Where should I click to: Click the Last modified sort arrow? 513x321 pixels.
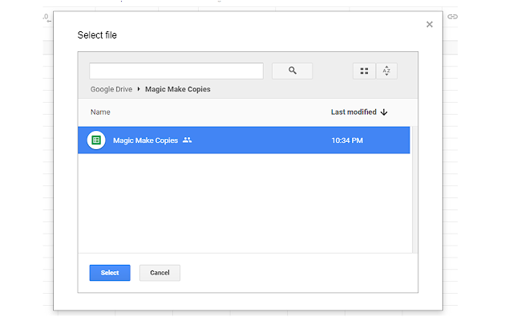click(384, 112)
